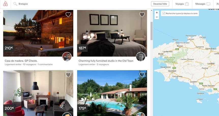Viewport: 219px width, 116px height.
Task: Click Quimper on the map
Action: 172,71
